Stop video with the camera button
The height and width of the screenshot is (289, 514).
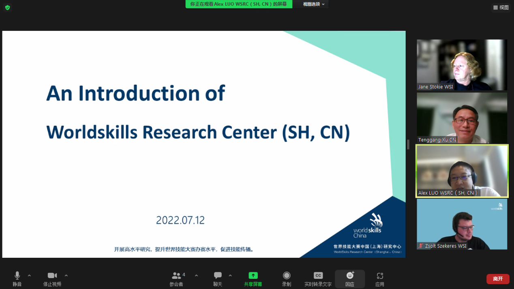pyautogui.click(x=52, y=278)
